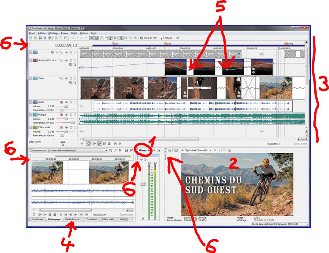
Task: Minimize the Vidéo track with its header button
Action: pyautogui.click(x=31, y=77)
